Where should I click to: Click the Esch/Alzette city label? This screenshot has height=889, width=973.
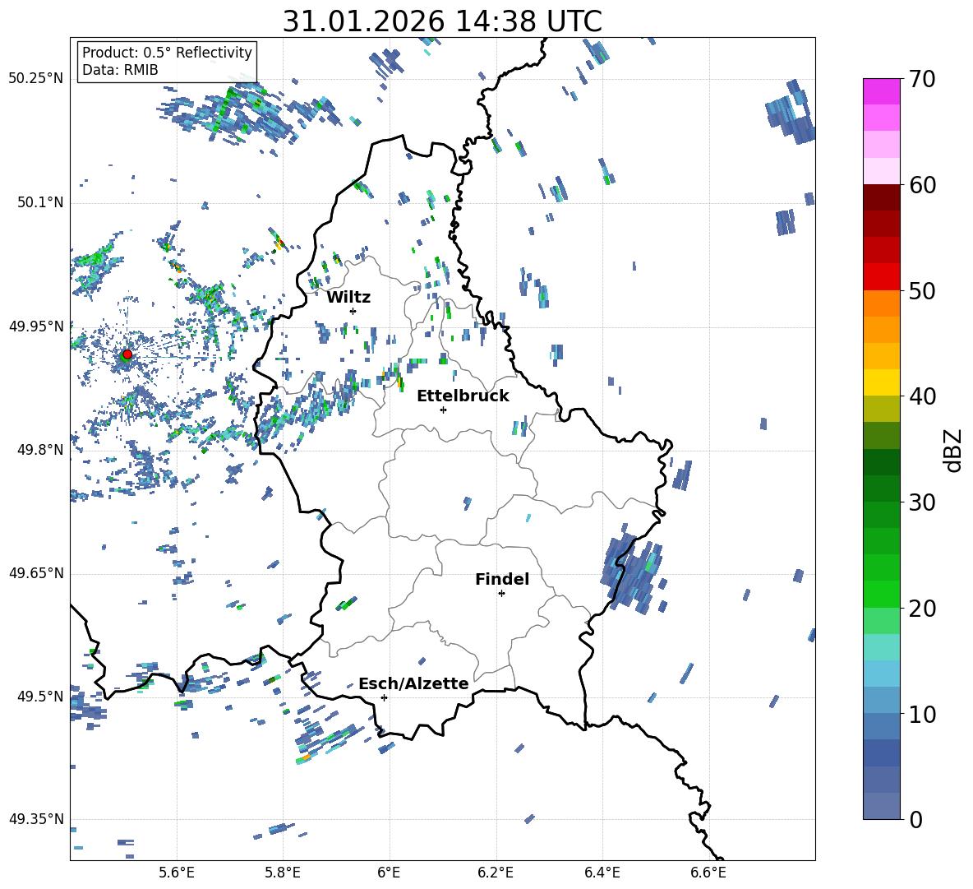pos(413,683)
